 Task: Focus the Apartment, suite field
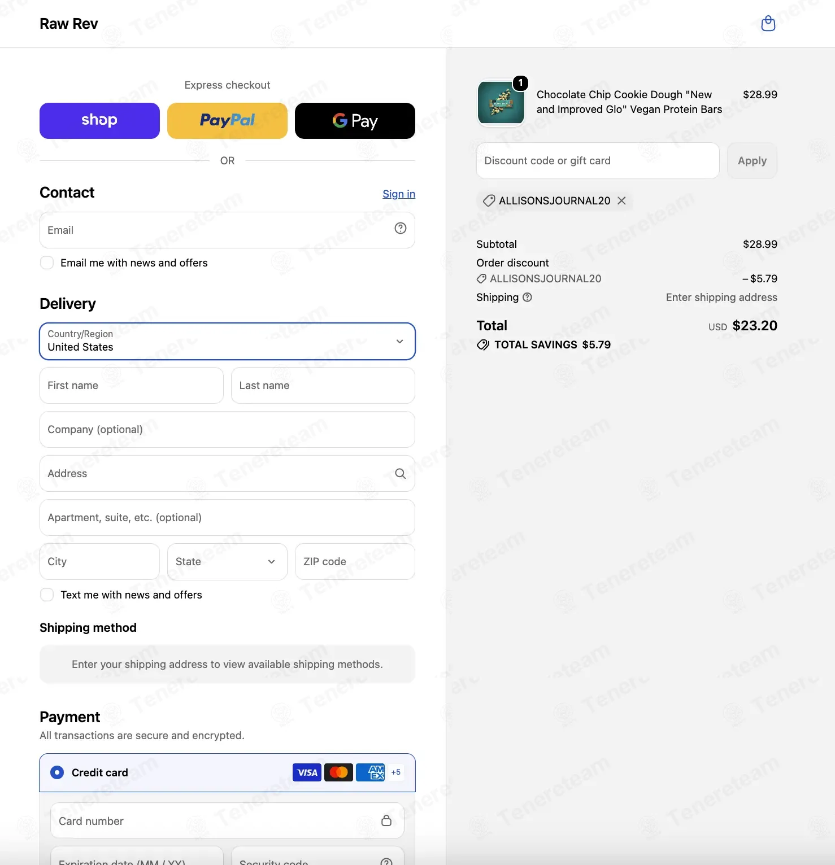point(227,518)
